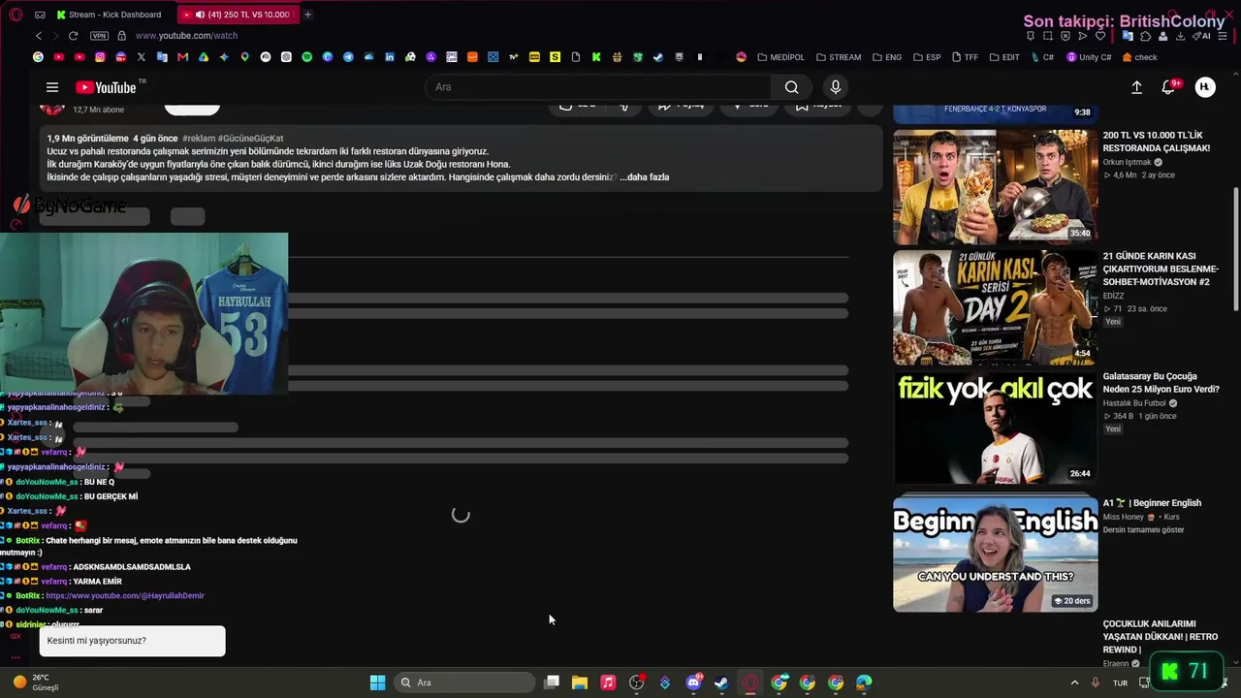Click the browser extensions puzzle icon

point(1145,36)
